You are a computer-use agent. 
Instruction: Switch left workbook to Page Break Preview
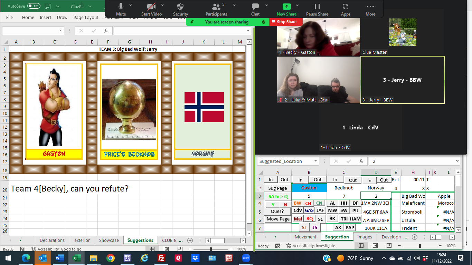(180, 249)
